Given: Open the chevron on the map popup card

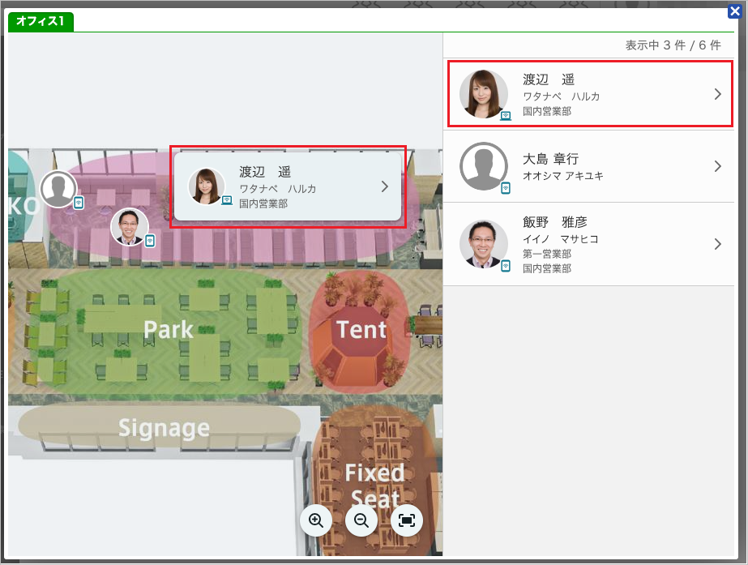Looking at the screenshot, I should coord(384,186).
